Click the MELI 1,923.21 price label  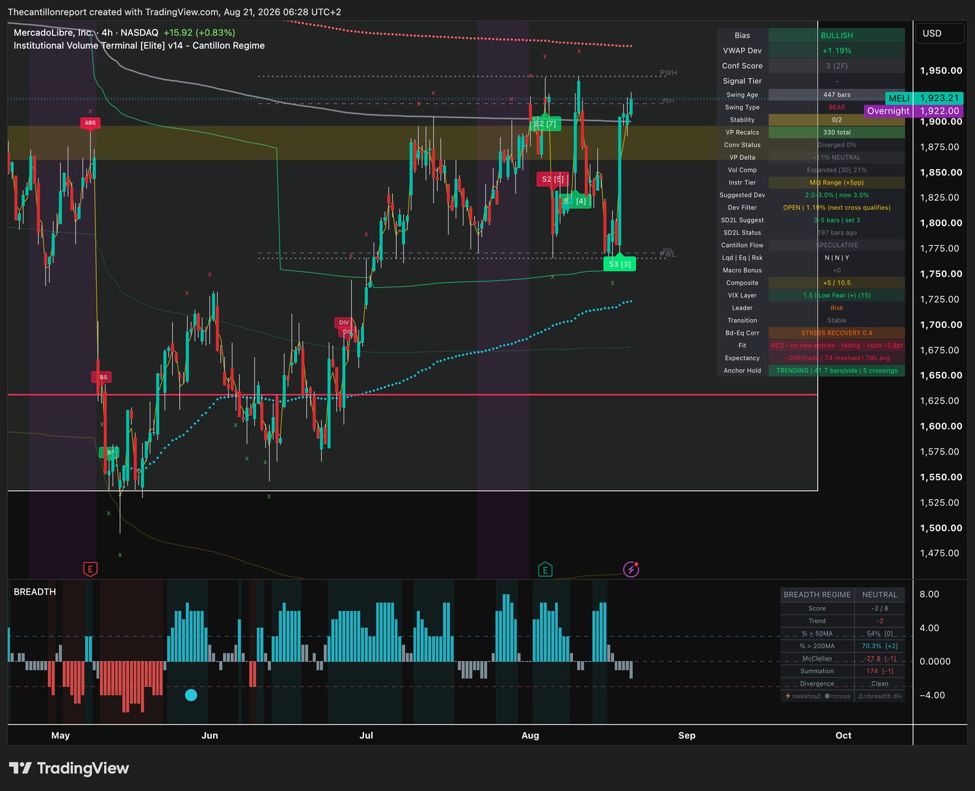924,98
